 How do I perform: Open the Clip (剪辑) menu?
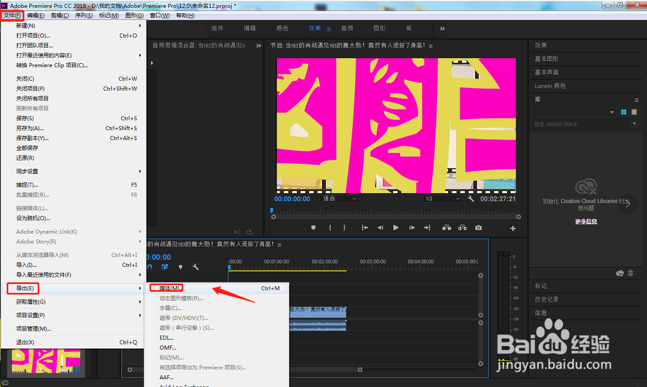60,16
